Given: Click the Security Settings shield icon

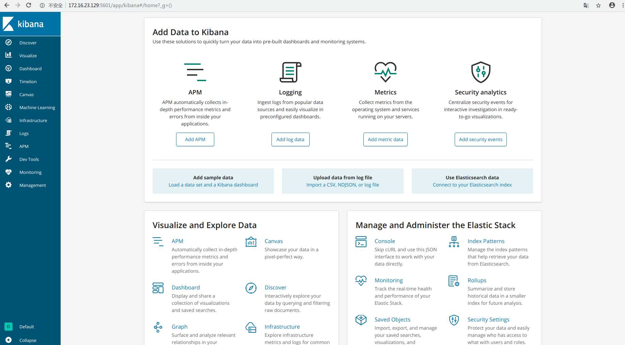Looking at the screenshot, I should point(454,320).
